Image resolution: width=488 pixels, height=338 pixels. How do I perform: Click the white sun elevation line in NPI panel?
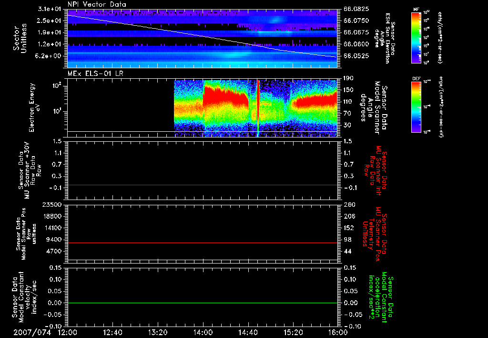click(202, 36)
